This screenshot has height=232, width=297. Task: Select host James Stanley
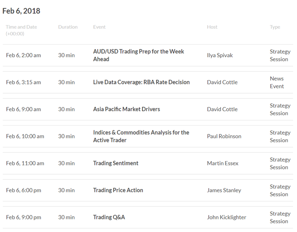coord(224,190)
